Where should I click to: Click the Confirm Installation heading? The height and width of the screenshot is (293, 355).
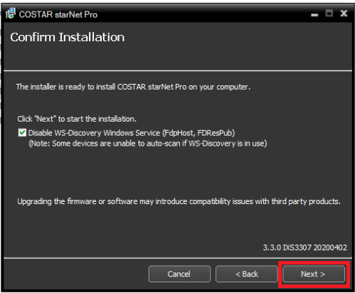pos(68,37)
